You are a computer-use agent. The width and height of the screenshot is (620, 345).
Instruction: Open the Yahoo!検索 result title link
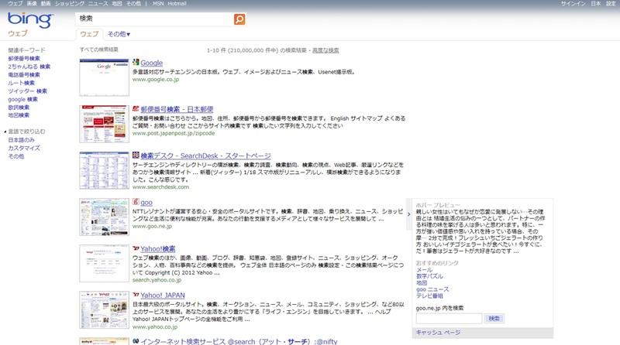click(158, 249)
